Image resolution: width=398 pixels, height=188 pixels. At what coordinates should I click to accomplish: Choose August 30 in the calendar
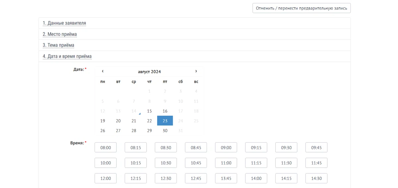click(165, 131)
